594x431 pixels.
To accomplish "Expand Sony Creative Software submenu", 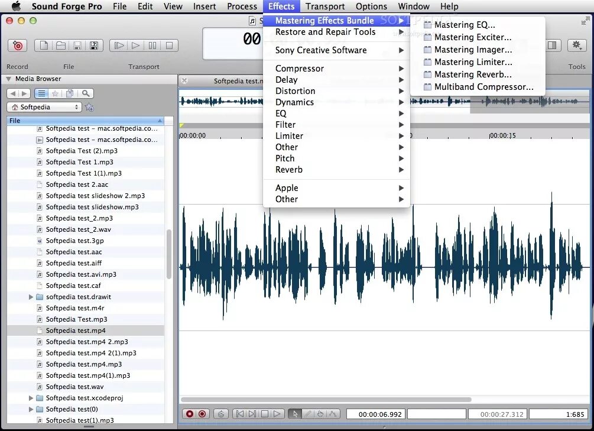I will click(336, 50).
